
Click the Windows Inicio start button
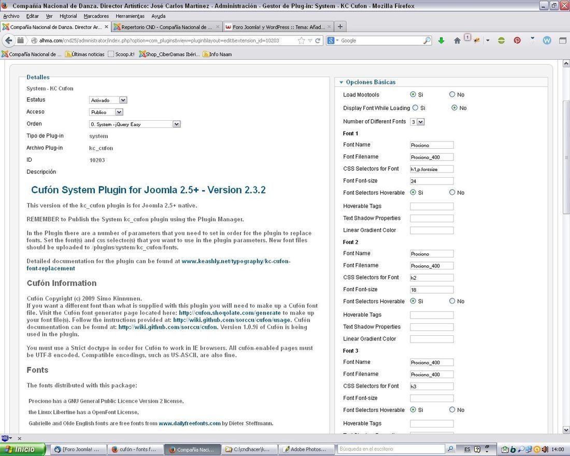coord(22,449)
